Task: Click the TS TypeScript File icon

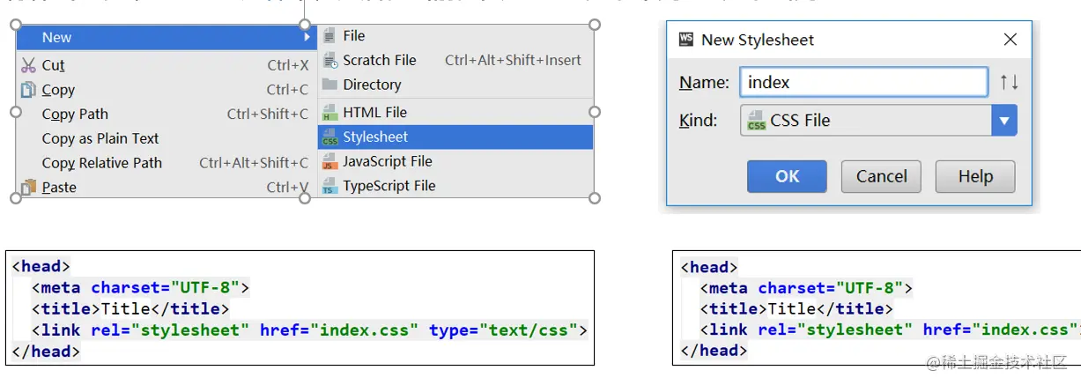Action: click(x=329, y=186)
